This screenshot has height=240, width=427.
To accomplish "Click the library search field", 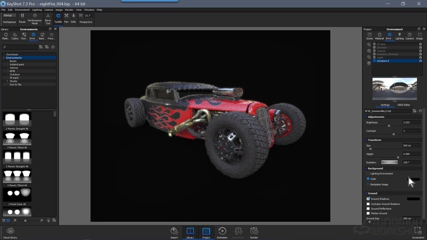I will click(20, 47).
